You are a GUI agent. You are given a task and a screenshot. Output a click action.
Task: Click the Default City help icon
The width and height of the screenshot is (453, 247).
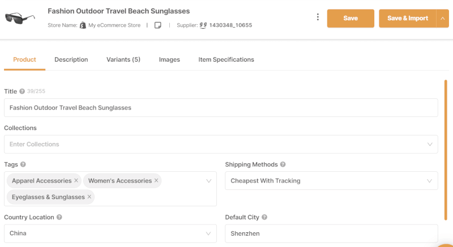264,217
